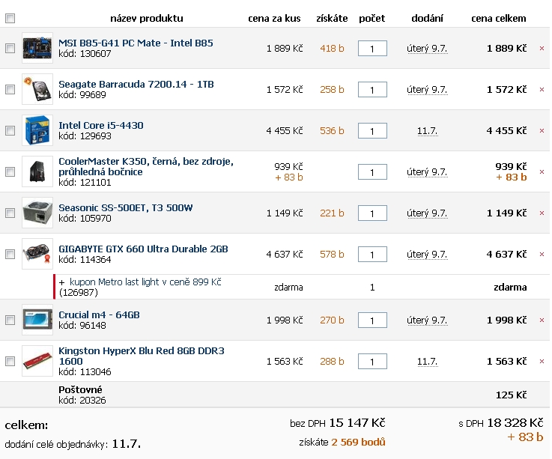Open Seasonic SS-500ET T3 500W link
This screenshot has height=459, width=552.
[125, 207]
